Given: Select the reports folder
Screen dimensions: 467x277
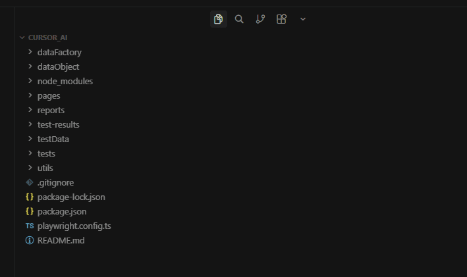Looking at the screenshot, I should (51, 110).
